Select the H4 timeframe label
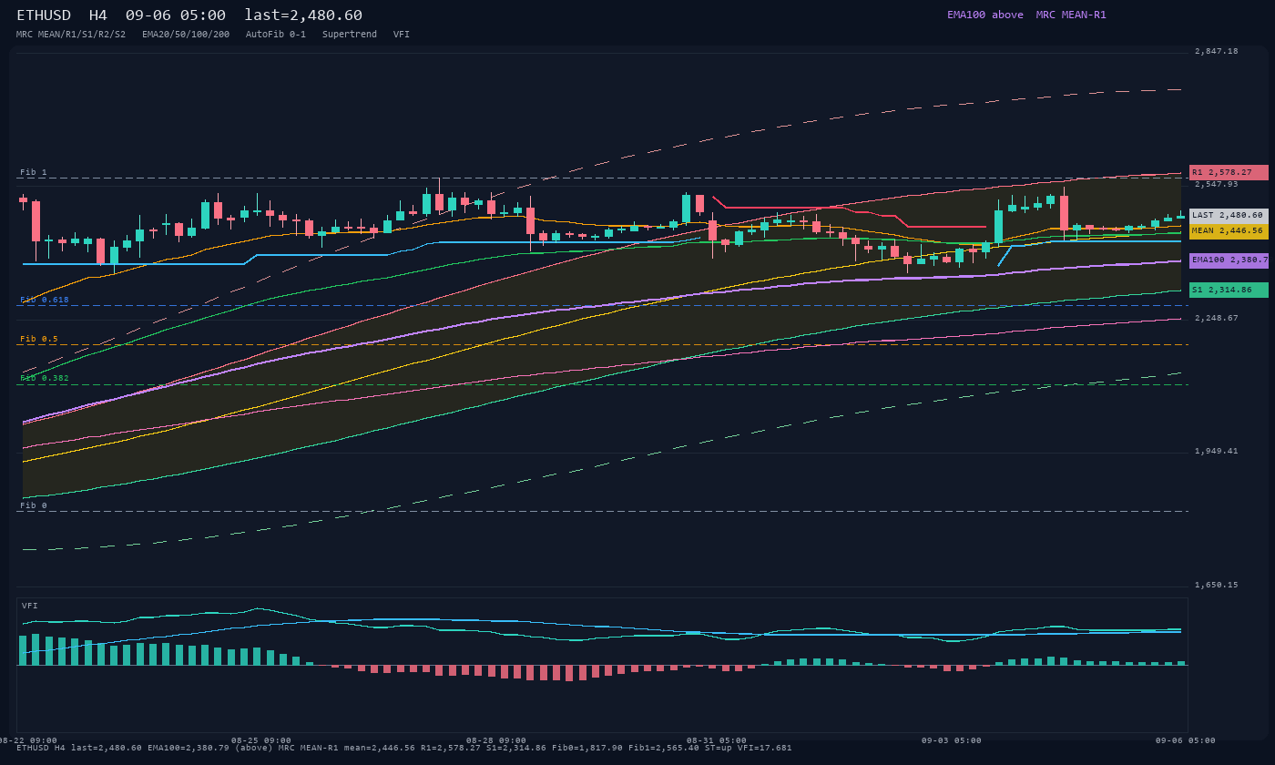 (98, 15)
